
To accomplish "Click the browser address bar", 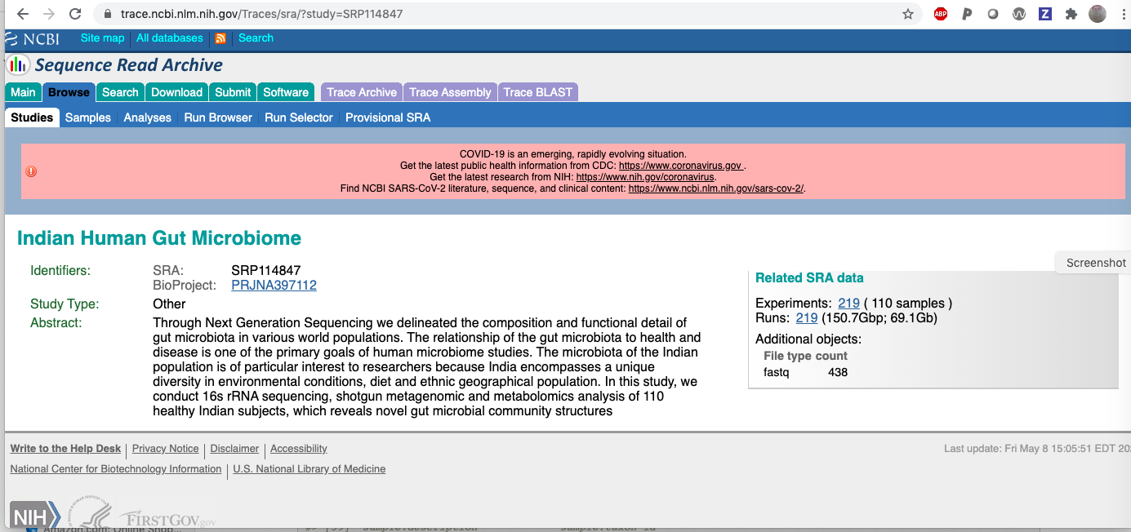I will (490, 14).
